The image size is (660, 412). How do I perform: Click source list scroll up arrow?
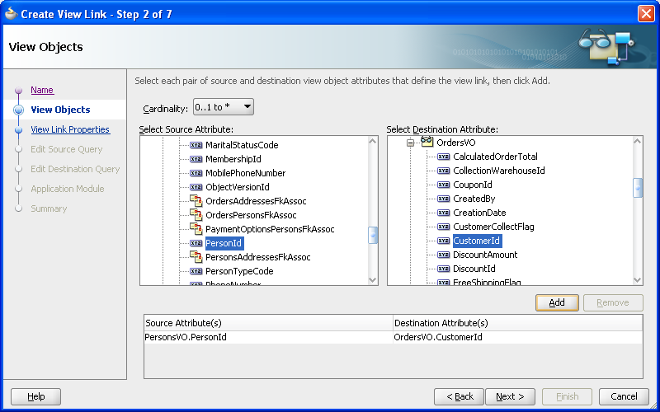coord(373,141)
